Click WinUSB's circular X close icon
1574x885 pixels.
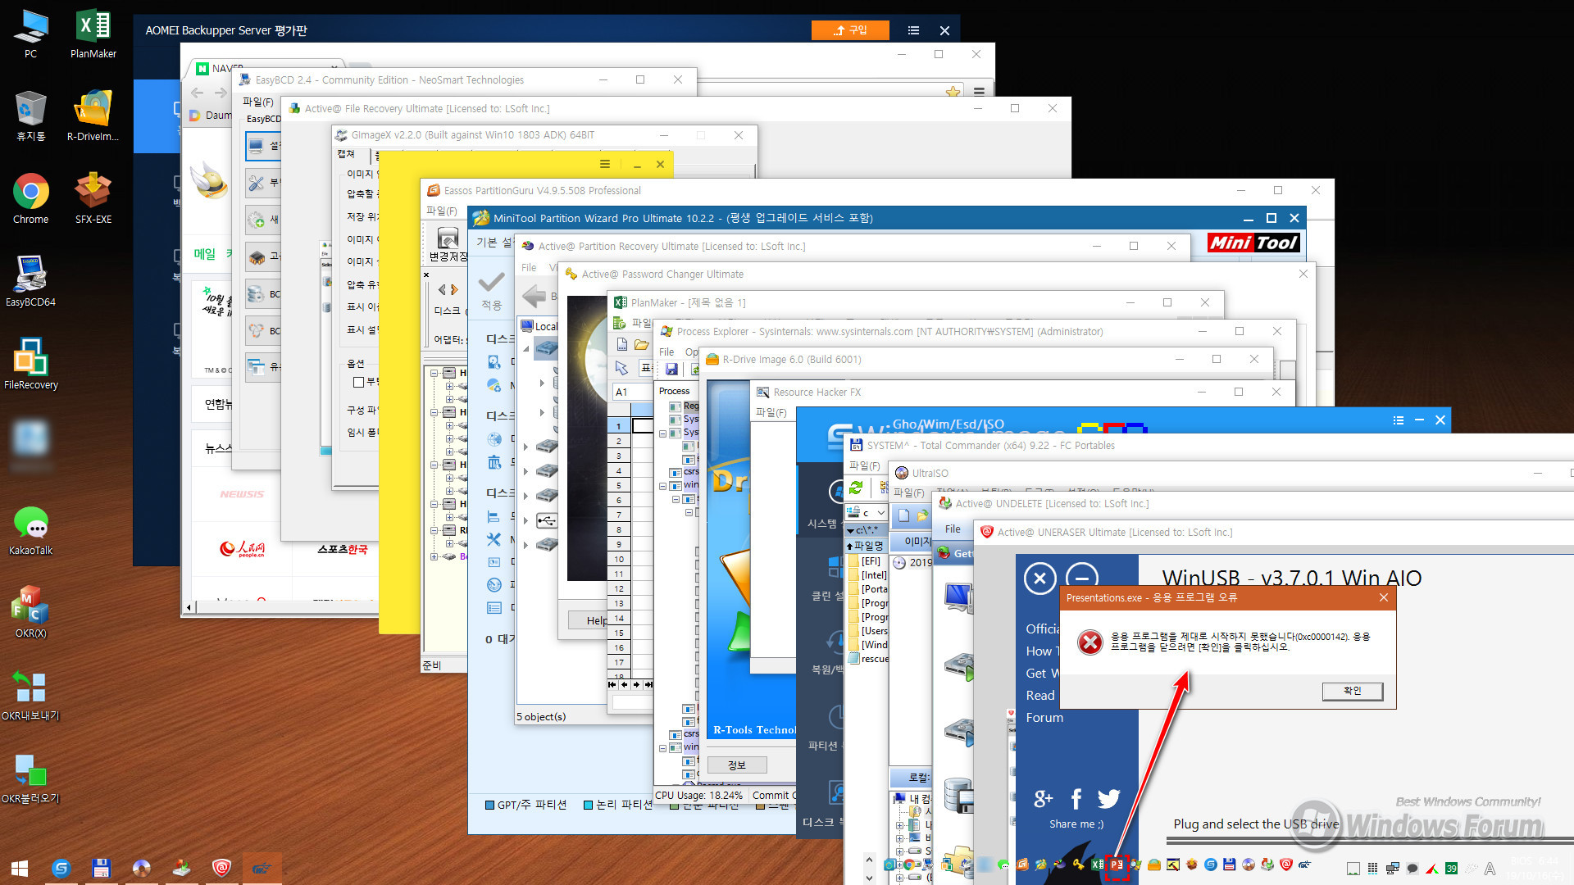pos(1039,579)
